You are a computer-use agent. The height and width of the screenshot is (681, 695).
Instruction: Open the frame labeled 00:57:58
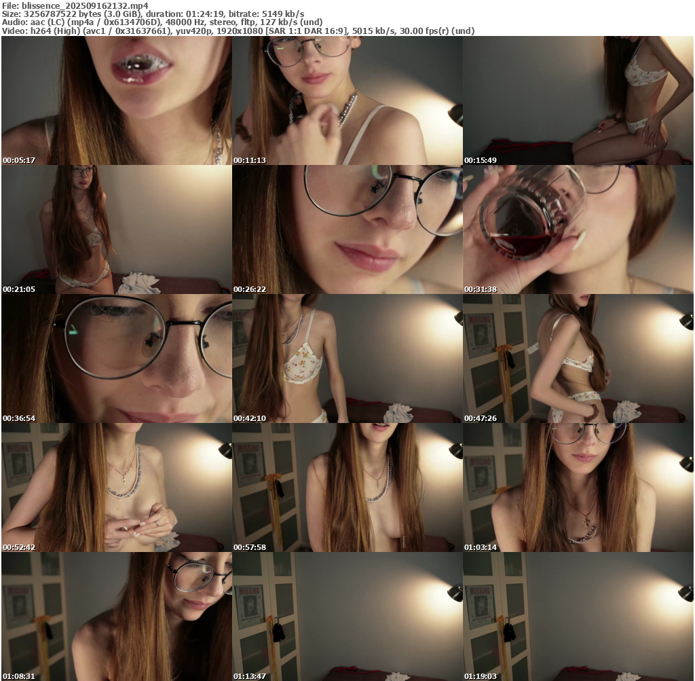(347, 487)
